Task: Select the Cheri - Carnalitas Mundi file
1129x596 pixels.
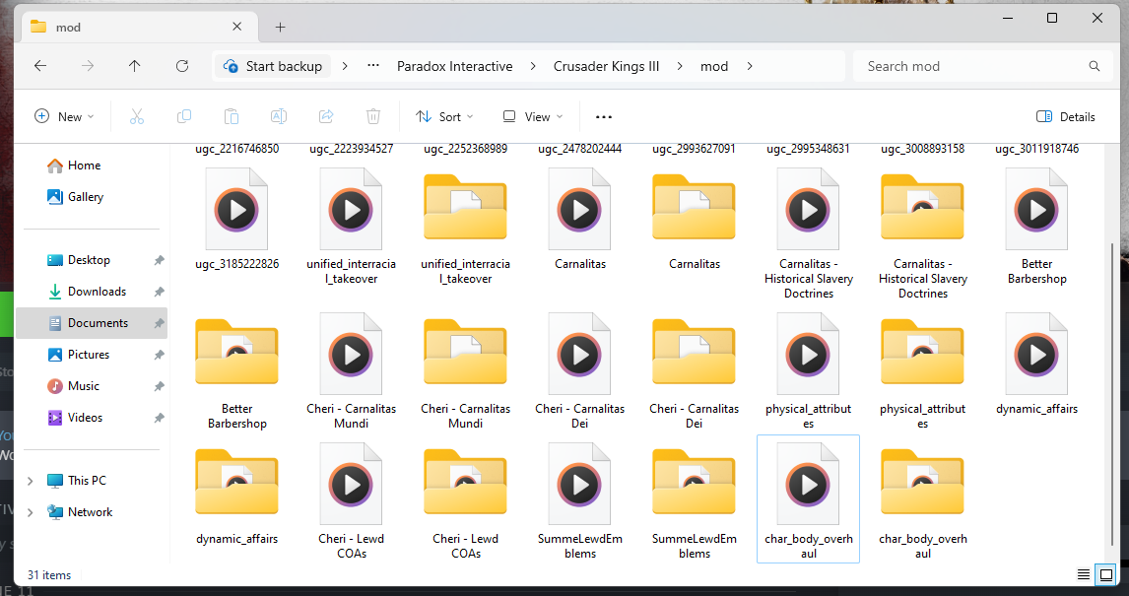Action: pos(352,371)
